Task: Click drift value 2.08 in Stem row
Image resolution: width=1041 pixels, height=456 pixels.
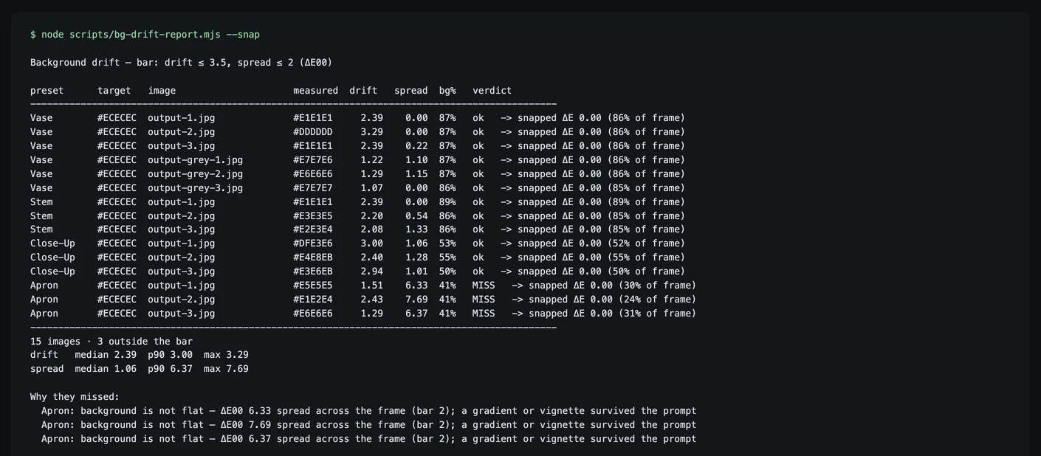Action: [x=372, y=229]
